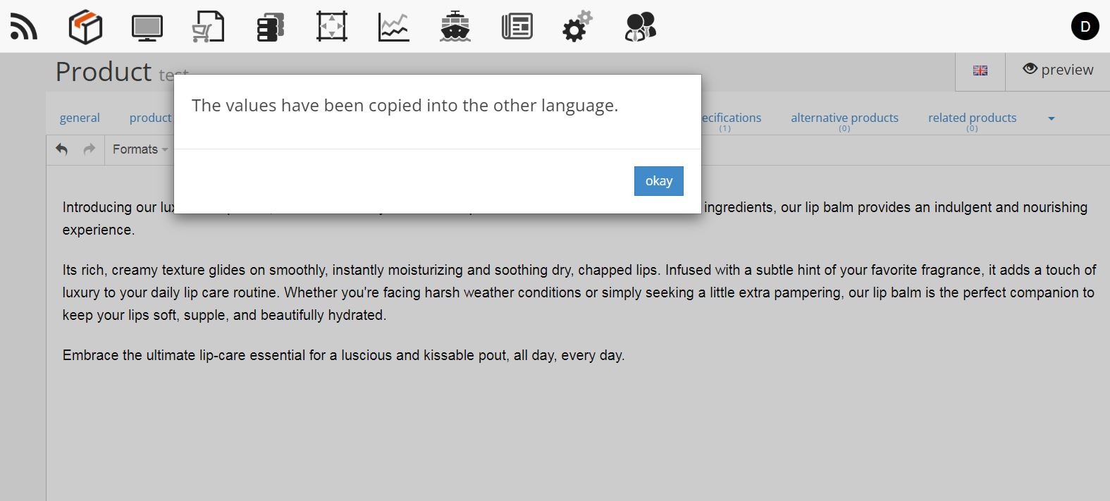Click the undo arrow in editor
The height and width of the screenshot is (501, 1110).
click(x=62, y=149)
